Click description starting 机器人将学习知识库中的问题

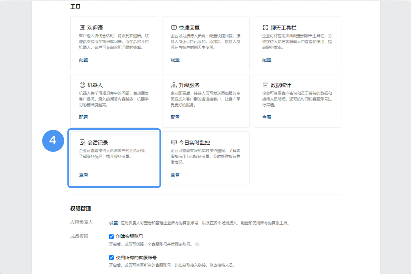[114, 99]
